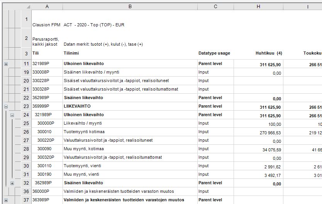Select column H header
Image resolution: width=322 pixels, height=204 pixels.
tap(258, 7)
